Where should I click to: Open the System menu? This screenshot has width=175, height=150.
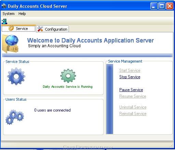[9, 14]
